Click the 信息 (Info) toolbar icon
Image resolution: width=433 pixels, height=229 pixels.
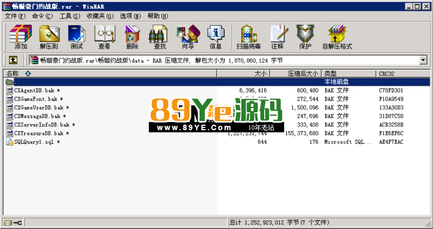coord(215,37)
